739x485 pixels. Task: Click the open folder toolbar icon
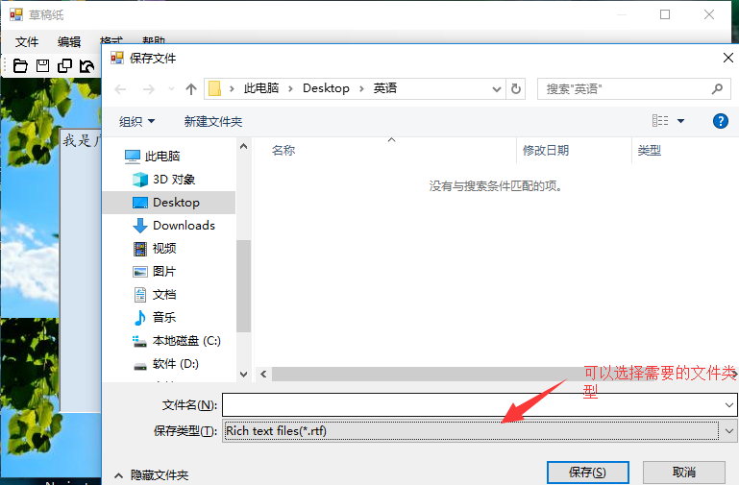point(20,66)
